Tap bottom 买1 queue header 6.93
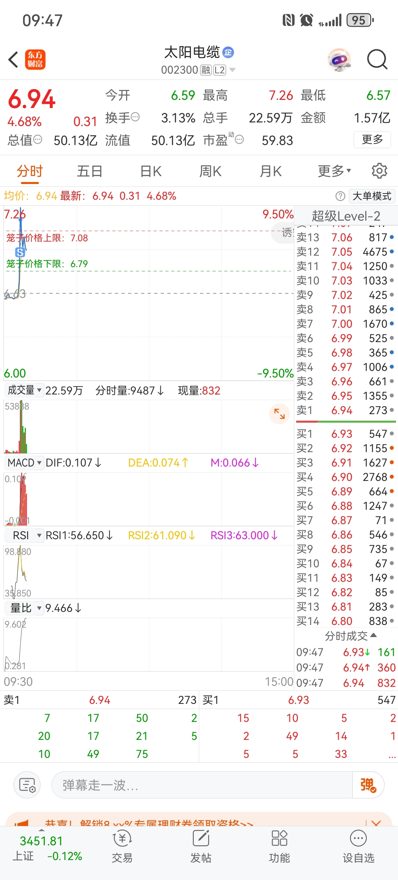The image size is (398, 880). (x=298, y=700)
